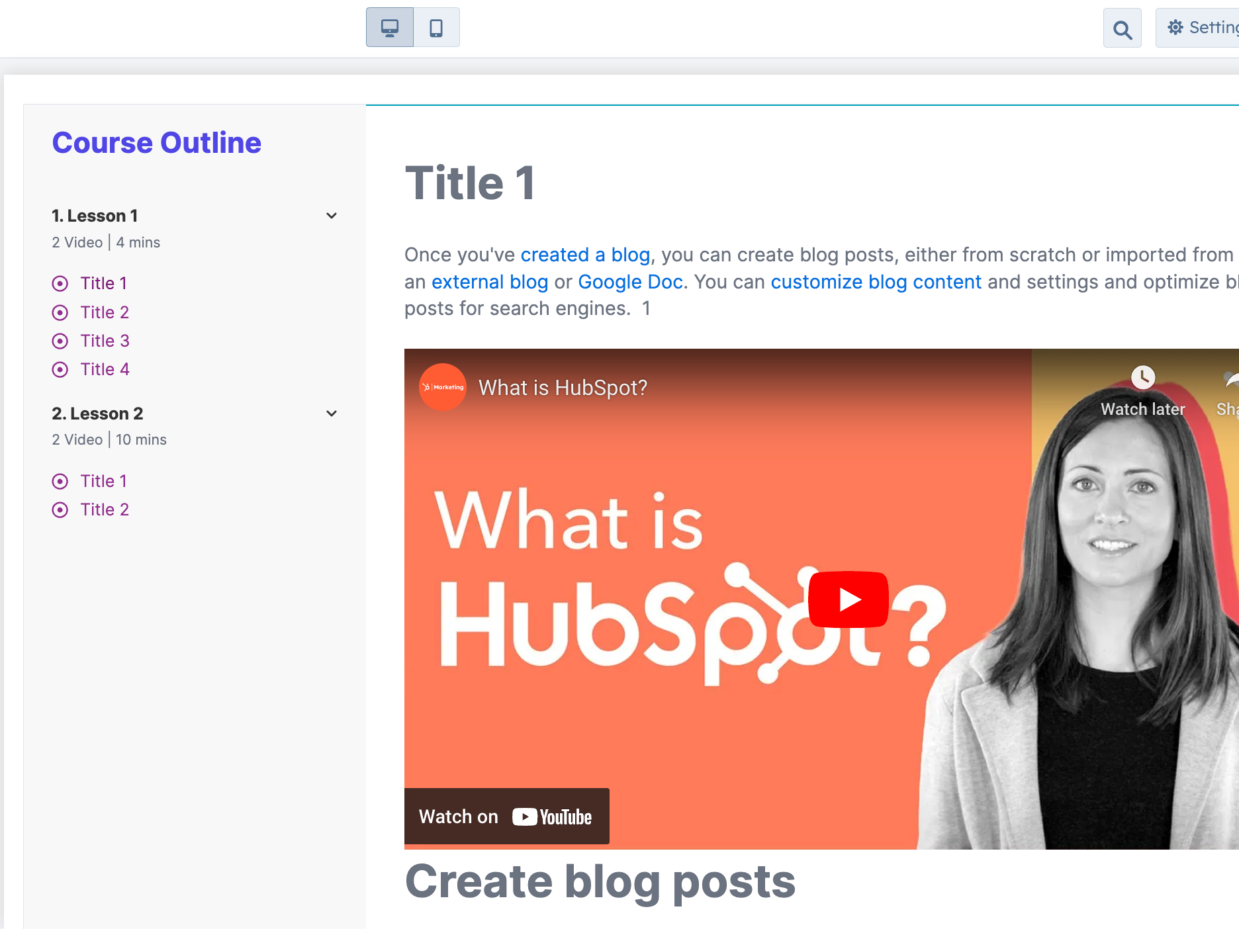Open the search magnifier icon
The height and width of the screenshot is (929, 1239).
[x=1123, y=29]
